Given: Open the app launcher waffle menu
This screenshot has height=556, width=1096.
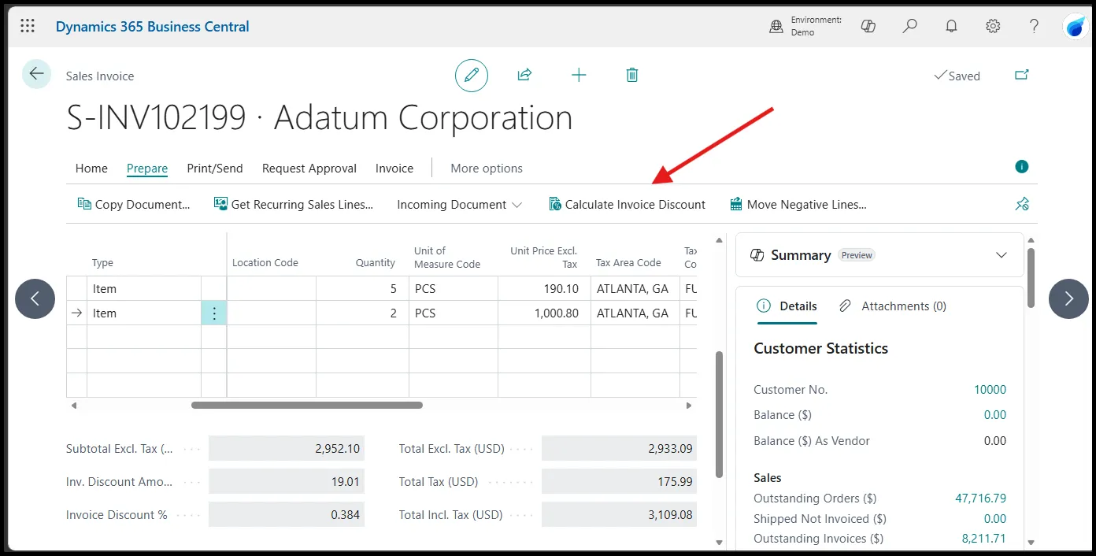Looking at the screenshot, I should click(x=28, y=26).
